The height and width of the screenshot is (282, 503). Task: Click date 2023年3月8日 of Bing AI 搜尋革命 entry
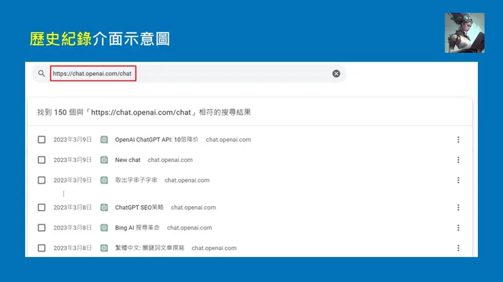[x=73, y=228]
